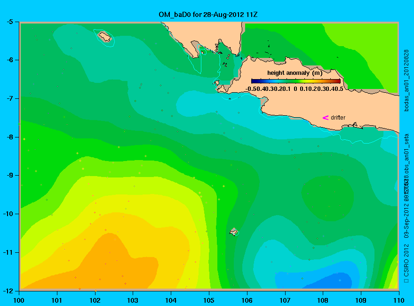Click longitude axis label 109
The image size is (414, 306).
pos(361,300)
